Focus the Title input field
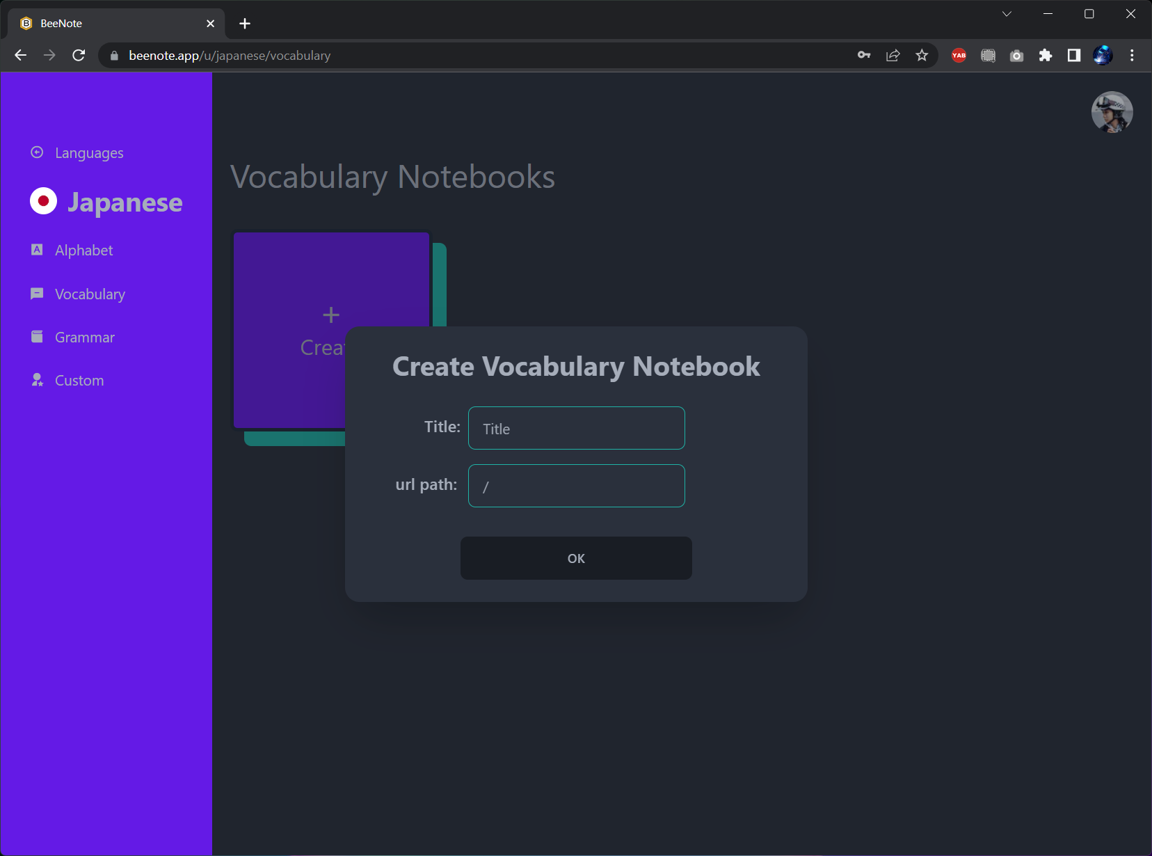This screenshot has height=856, width=1152. click(577, 428)
